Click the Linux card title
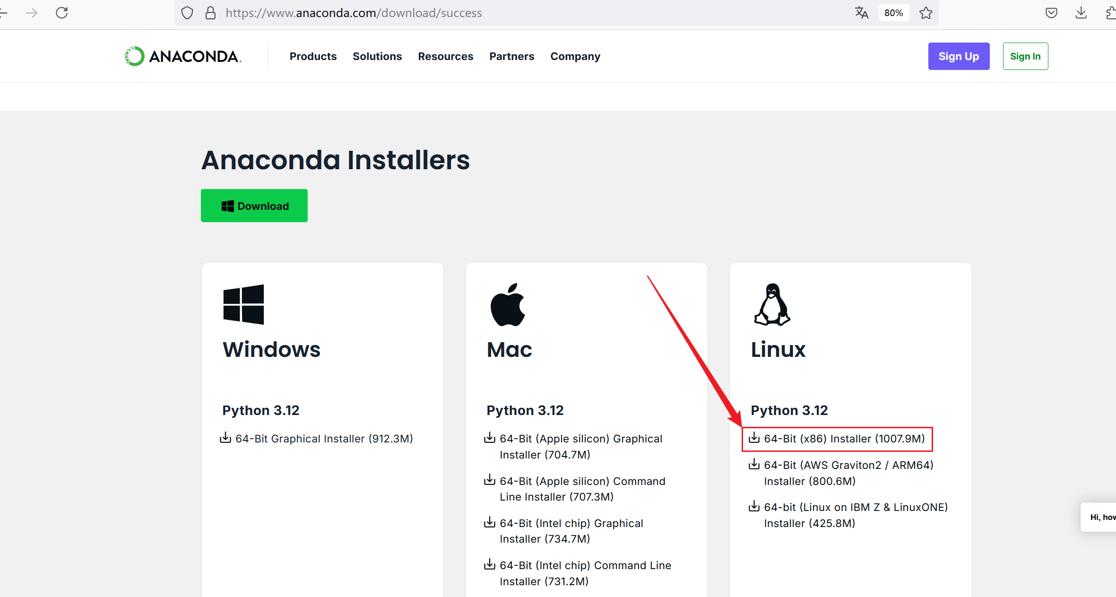Screen dimensions: 1116x597 778,350
